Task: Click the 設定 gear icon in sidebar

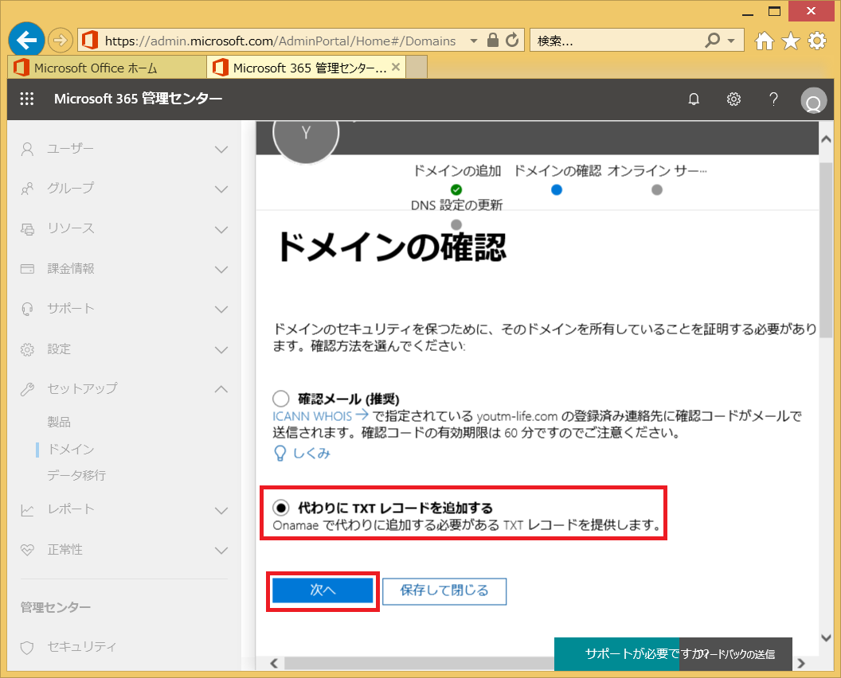Action: pos(27,349)
